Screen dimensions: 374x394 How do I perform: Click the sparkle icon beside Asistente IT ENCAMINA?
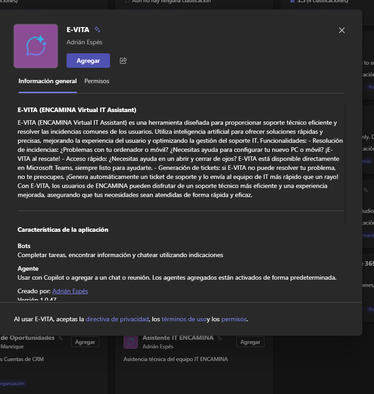click(x=220, y=338)
